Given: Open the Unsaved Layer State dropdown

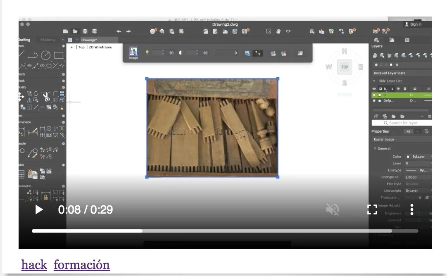Looking at the screenshot, I should [402, 73].
